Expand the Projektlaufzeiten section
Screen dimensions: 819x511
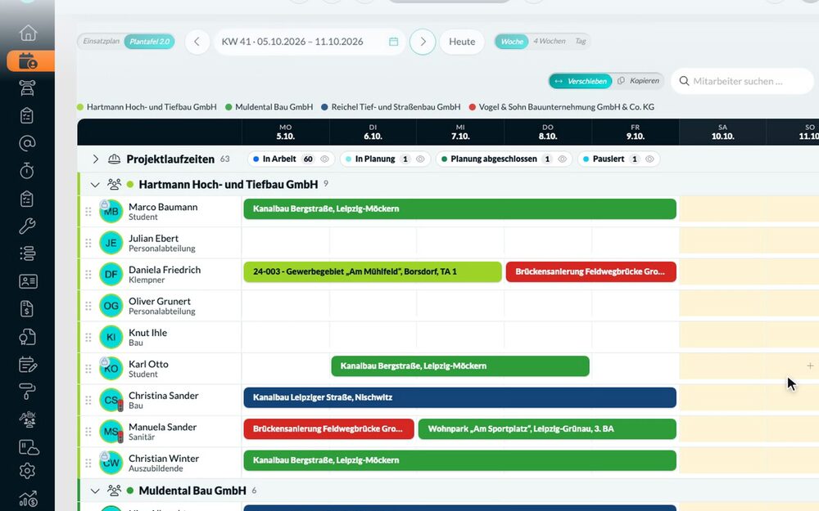click(x=96, y=159)
